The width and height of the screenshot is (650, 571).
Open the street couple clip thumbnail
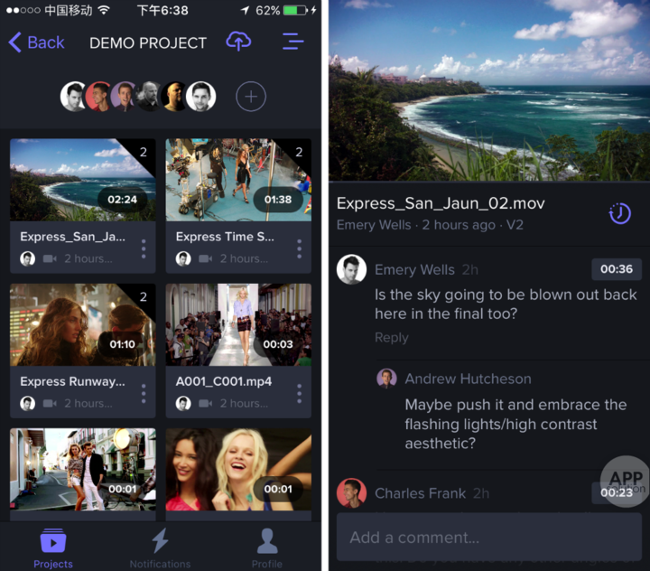coord(83,469)
